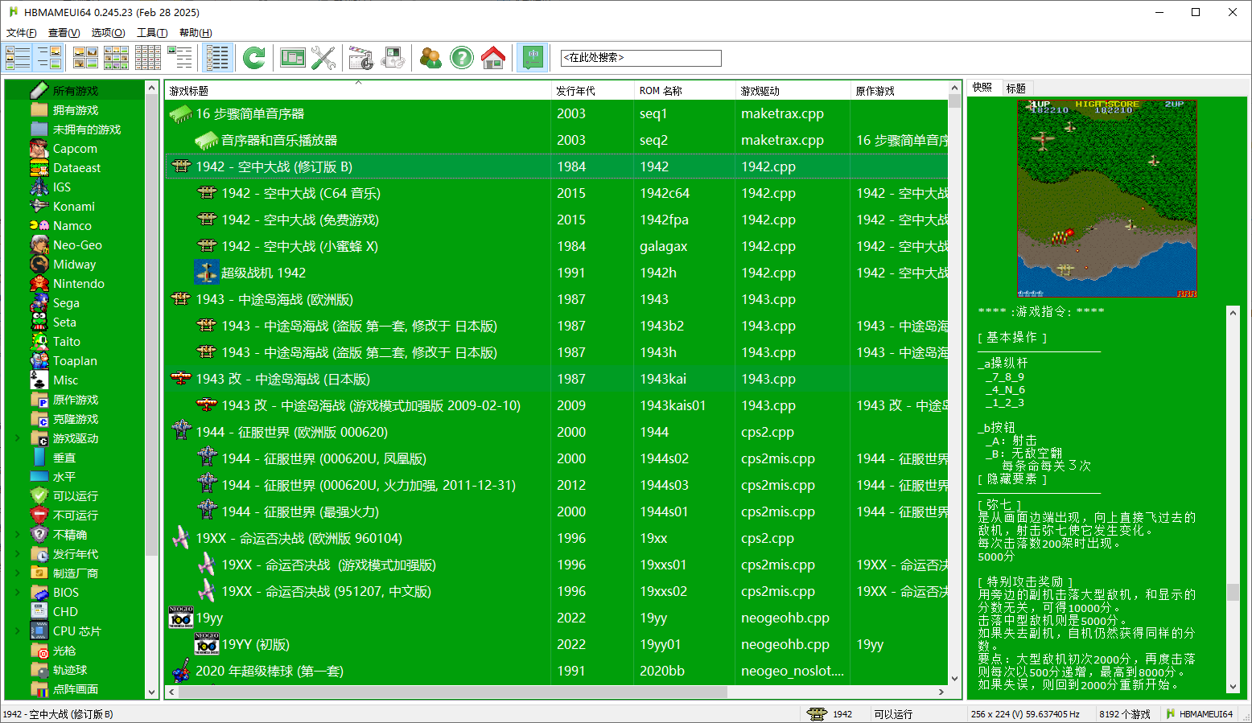Viewport: 1252px width, 723px height.
Task: Click folder tree scrollbar down arrow
Action: pos(151,692)
